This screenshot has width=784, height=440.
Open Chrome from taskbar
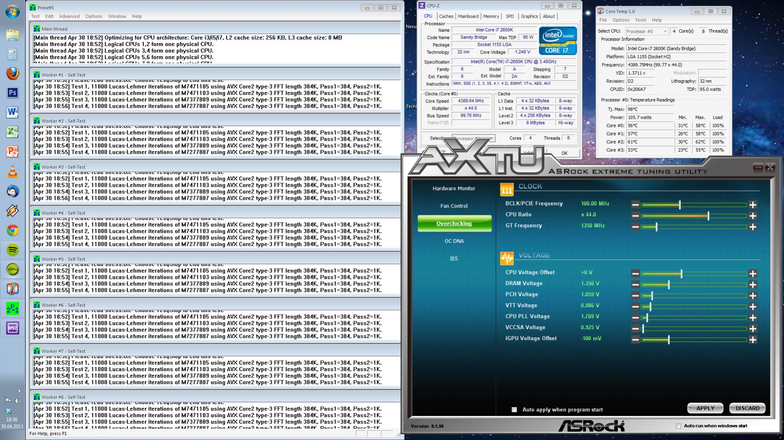12,230
